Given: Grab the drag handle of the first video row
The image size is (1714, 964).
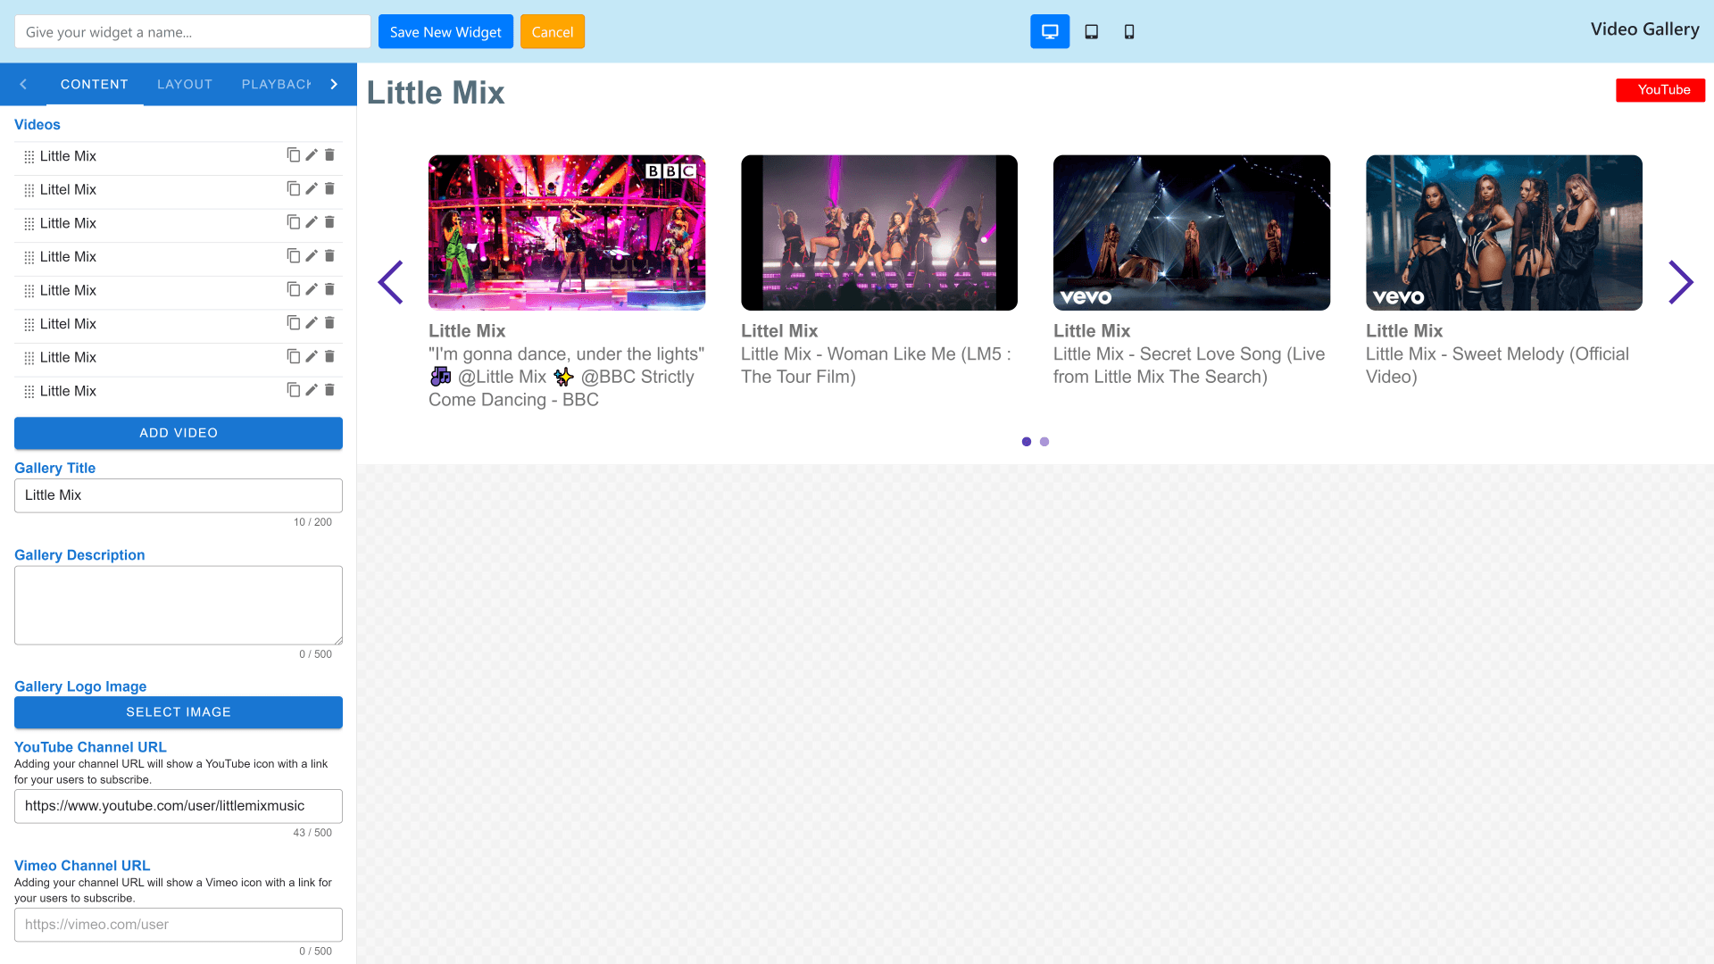Looking at the screenshot, I should pyautogui.click(x=29, y=157).
